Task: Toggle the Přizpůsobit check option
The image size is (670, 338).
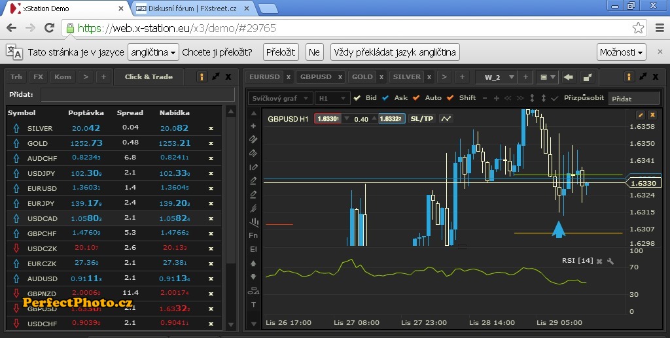Action: (555, 98)
